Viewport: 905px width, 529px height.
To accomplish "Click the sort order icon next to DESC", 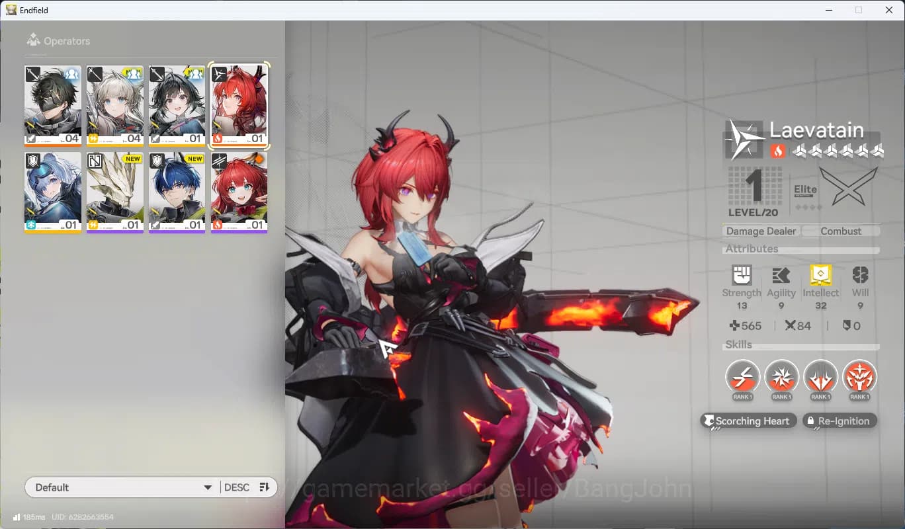I will point(264,487).
